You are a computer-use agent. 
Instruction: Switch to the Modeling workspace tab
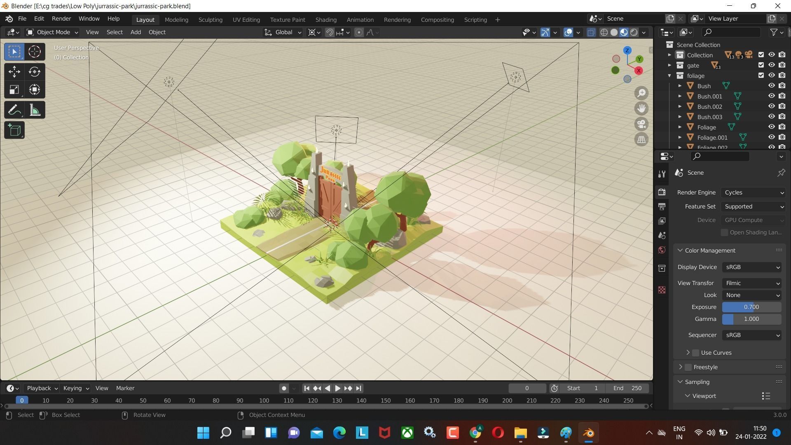coord(176,19)
